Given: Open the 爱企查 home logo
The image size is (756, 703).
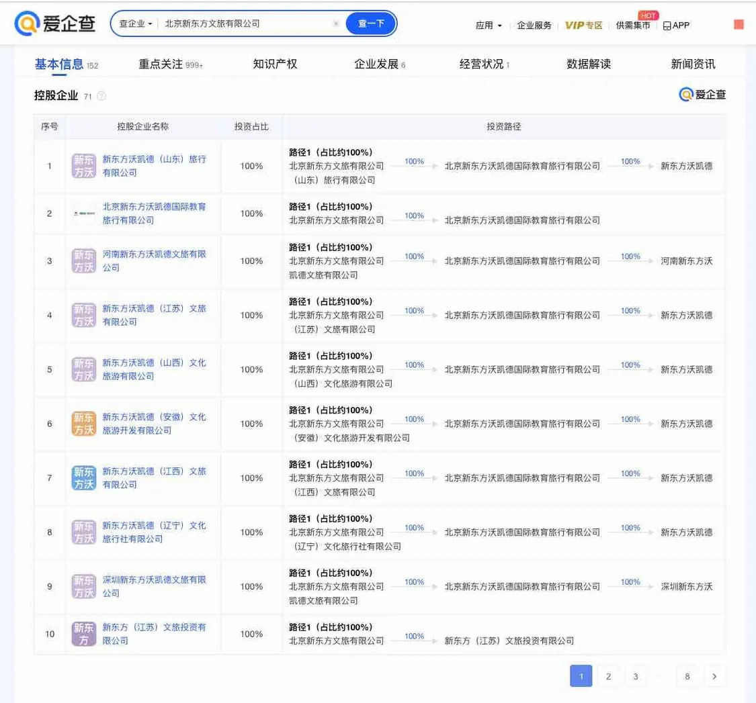Looking at the screenshot, I should click(55, 23).
